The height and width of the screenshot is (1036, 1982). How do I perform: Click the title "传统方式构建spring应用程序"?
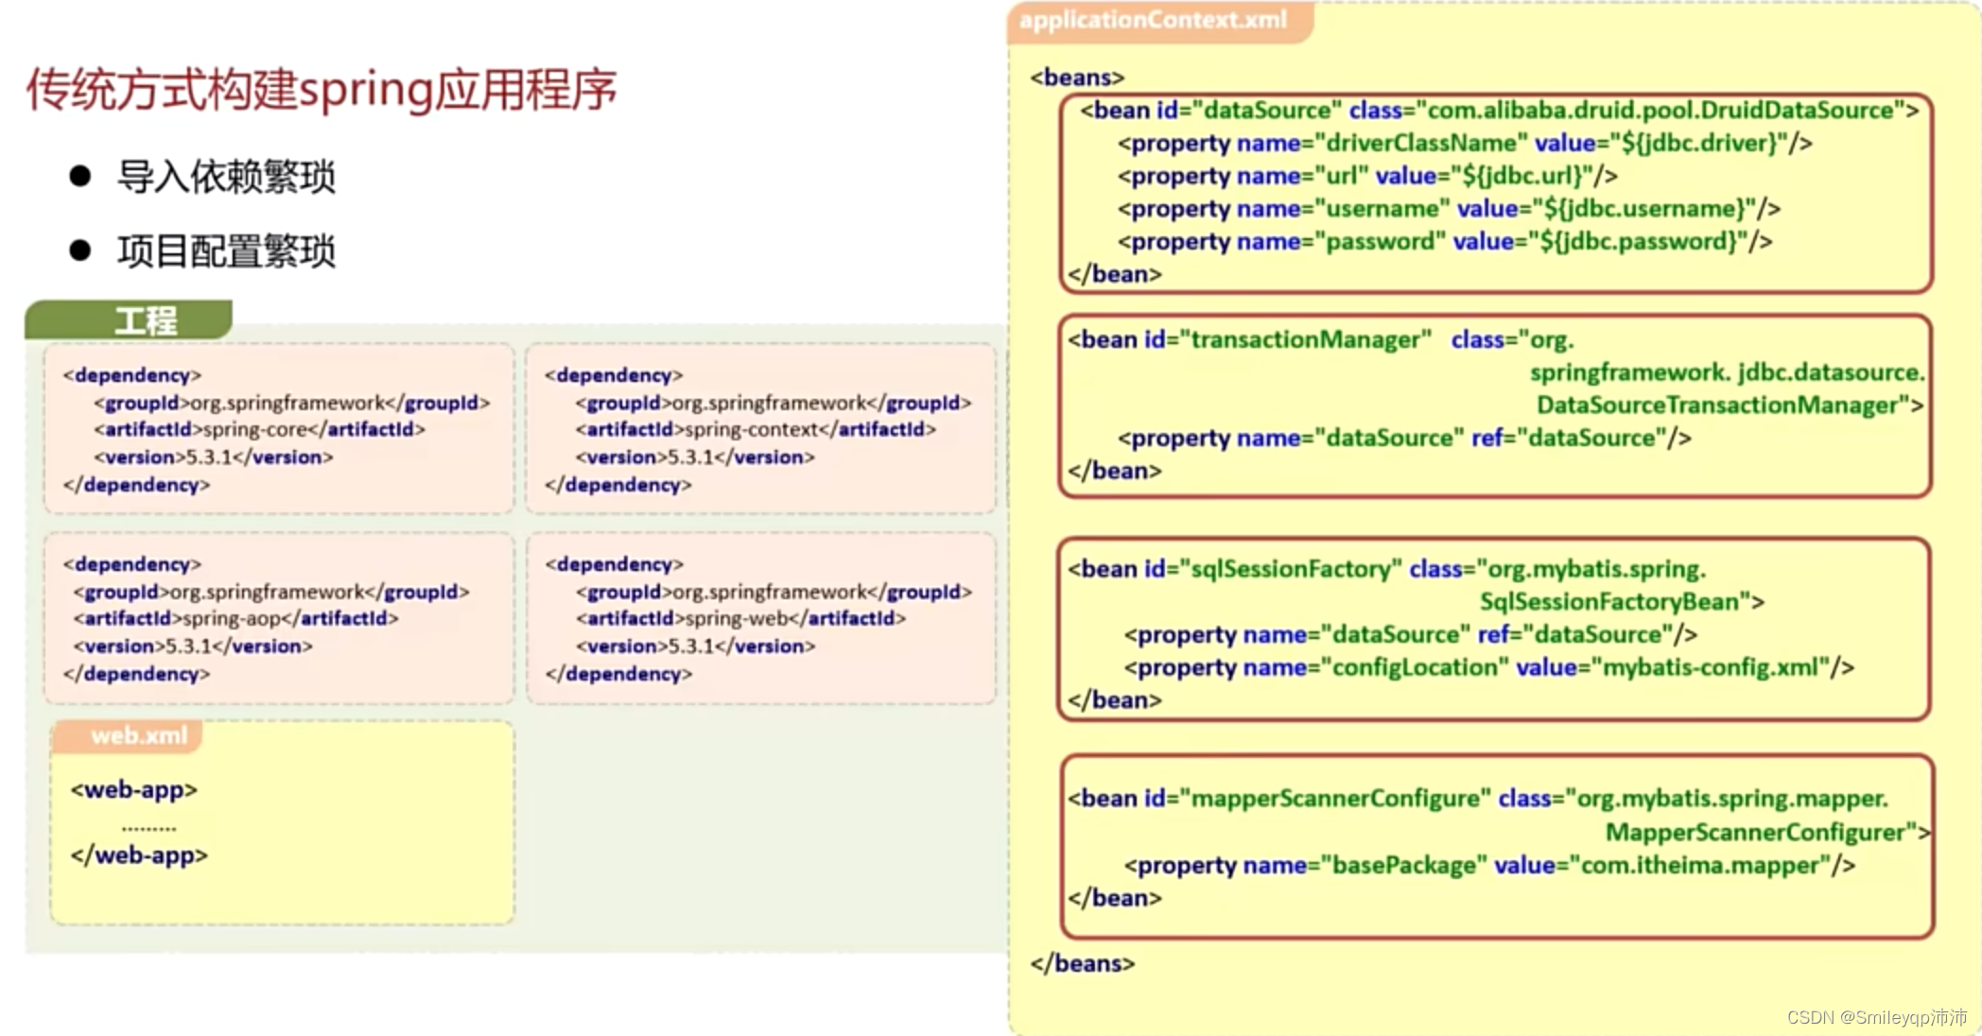pyautogui.click(x=321, y=92)
